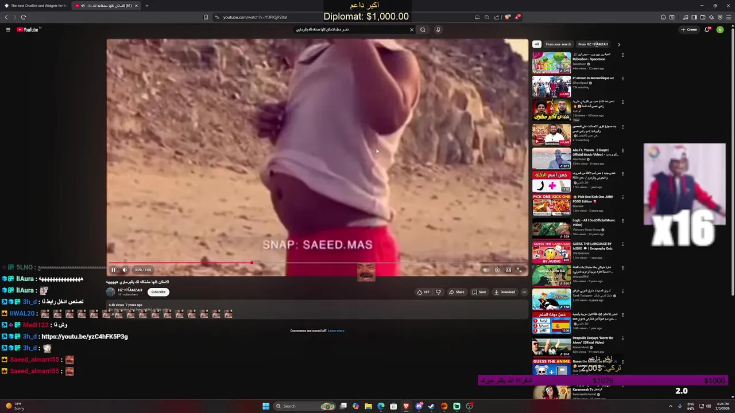The image size is (735, 413).
Task: Open the YouTube Create button
Action: click(x=688, y=30)
